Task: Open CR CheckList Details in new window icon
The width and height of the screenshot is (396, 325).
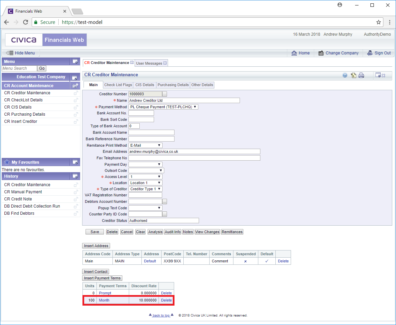Action: tap(76, 100)
